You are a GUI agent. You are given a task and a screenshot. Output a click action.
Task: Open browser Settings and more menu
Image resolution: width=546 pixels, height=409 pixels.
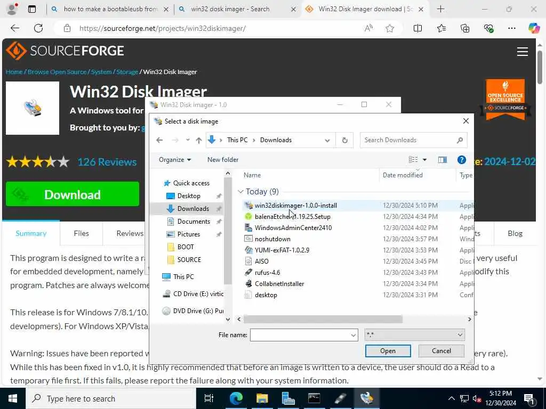[511, 29]
